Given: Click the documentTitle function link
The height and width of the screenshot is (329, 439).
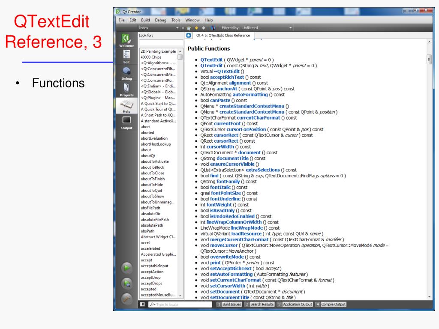Looking at the screenshot, I should (x=232, y=159).
